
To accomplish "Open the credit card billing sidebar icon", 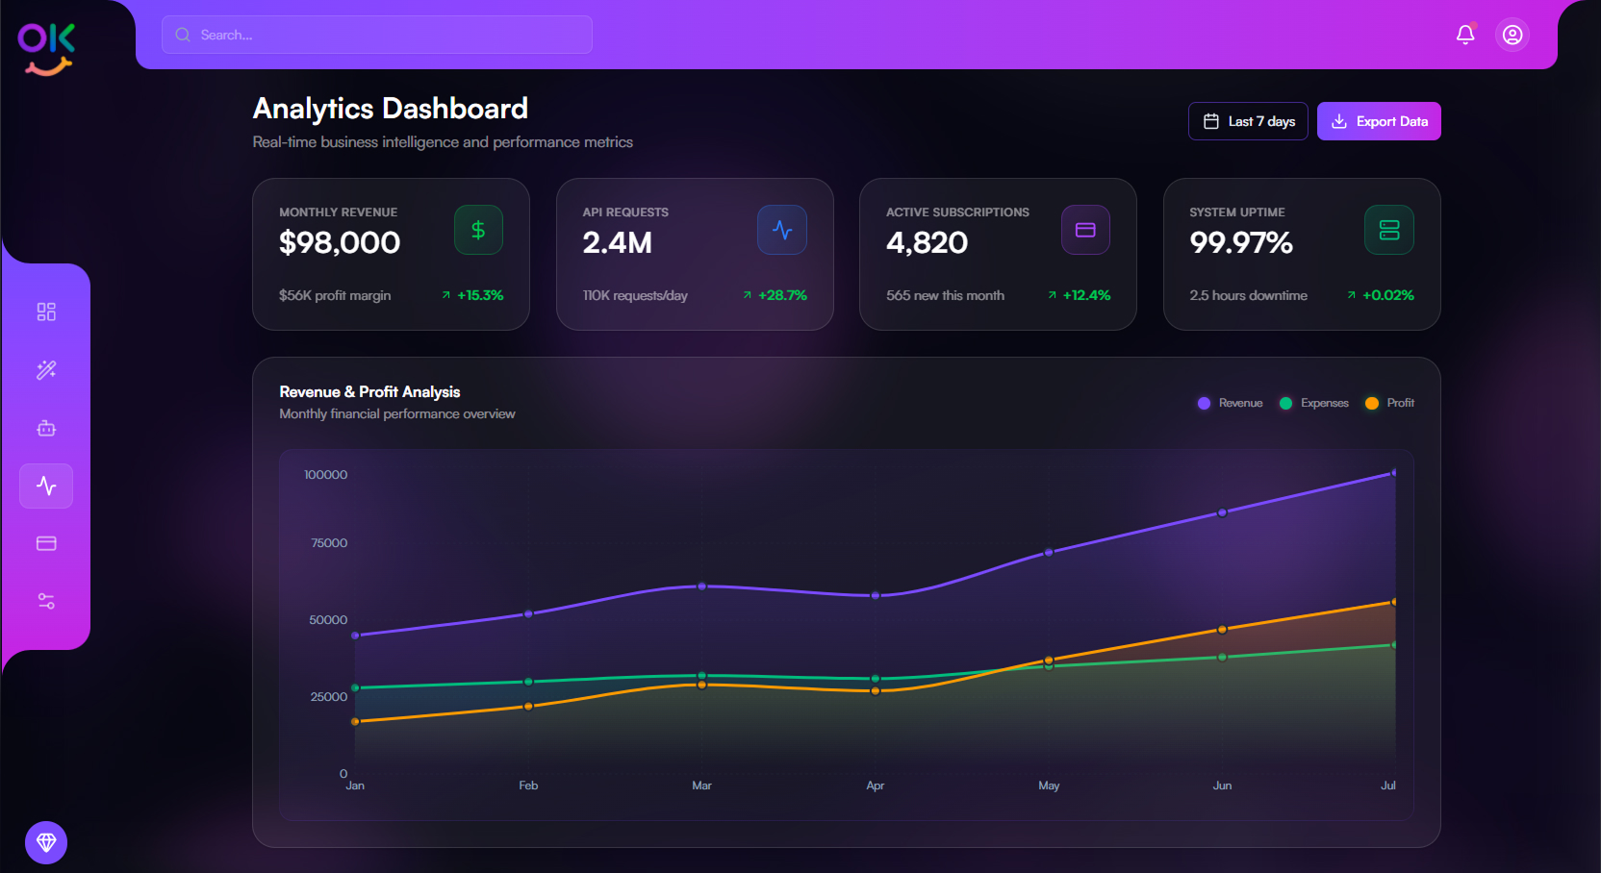I will [x=46, y=543].
